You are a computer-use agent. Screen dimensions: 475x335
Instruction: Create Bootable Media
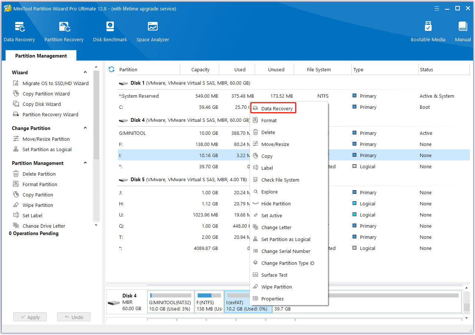(428, 32)
